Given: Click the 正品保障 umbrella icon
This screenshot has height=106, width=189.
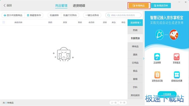Looking at the screenshot, I should 157,57.
